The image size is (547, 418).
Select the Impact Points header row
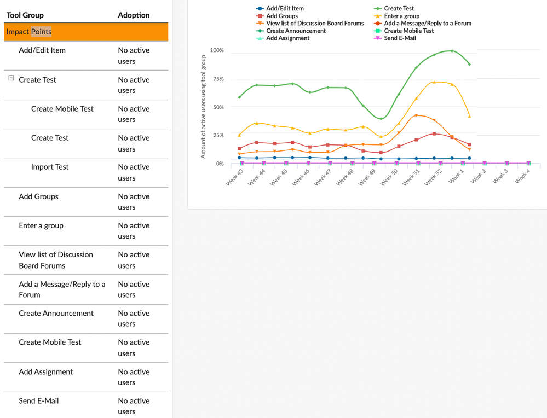86,32
